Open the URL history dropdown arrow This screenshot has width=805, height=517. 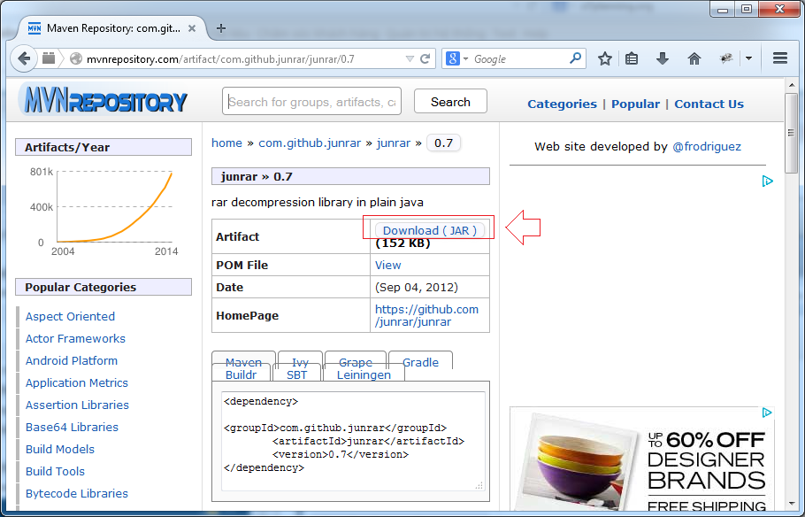click(410, 58)
